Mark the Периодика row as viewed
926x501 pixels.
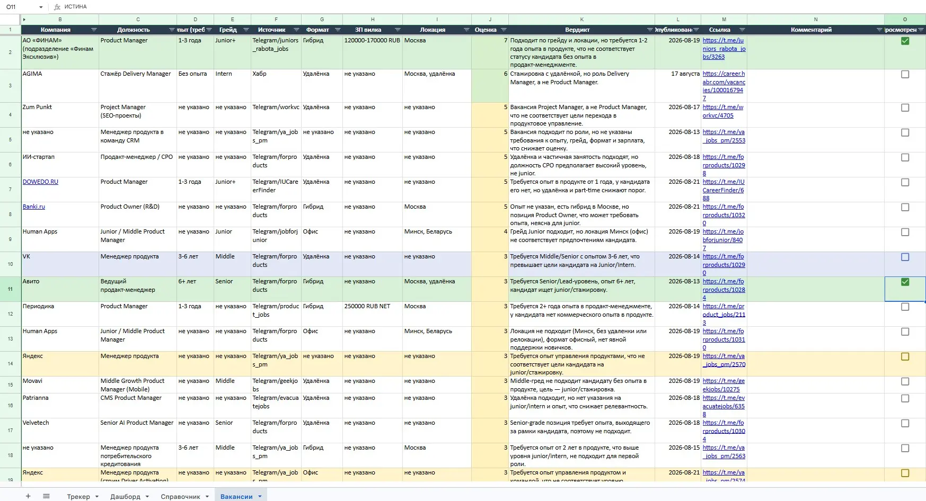tap(905, 307)
